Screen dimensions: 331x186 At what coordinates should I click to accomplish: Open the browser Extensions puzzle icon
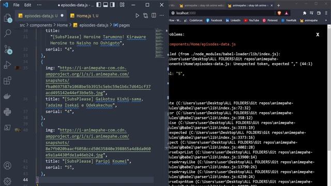(x=305, y=13)
